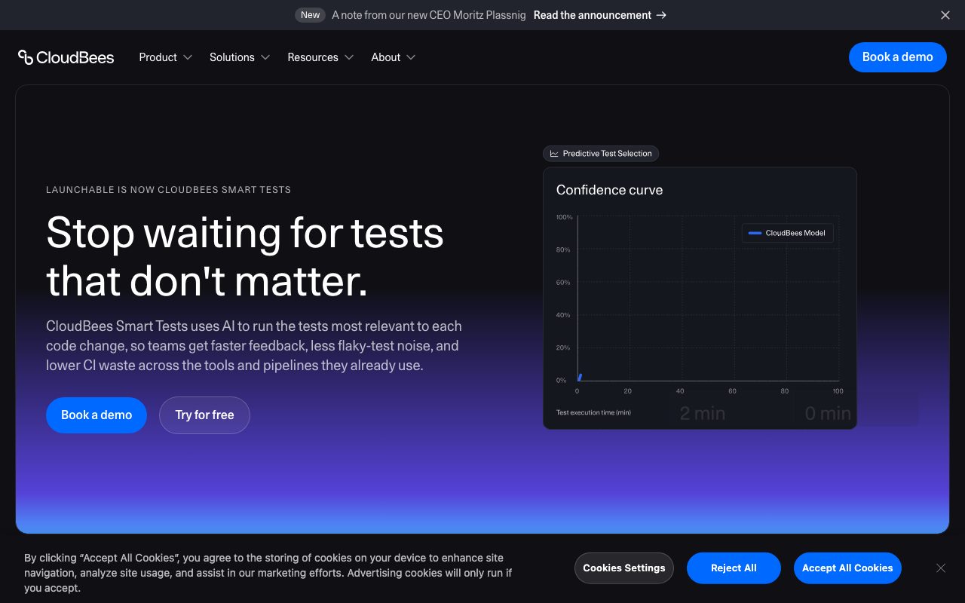Expand the About chevron
The width and height of the screenshot is (965, 603).
pyautogui.click(x=411, y=57)
